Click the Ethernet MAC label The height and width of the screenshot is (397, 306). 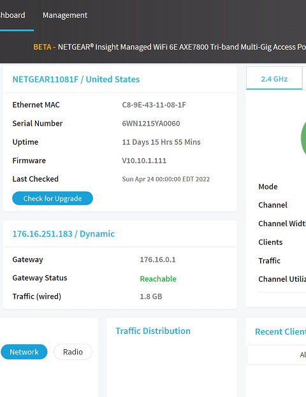click(36, 105)
